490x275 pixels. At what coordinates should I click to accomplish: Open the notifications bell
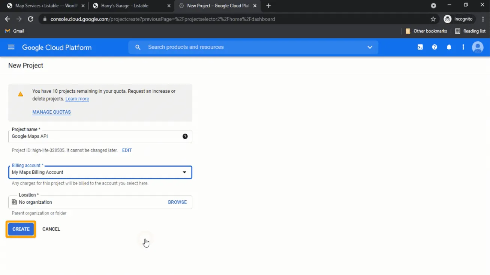pos(449,47)
